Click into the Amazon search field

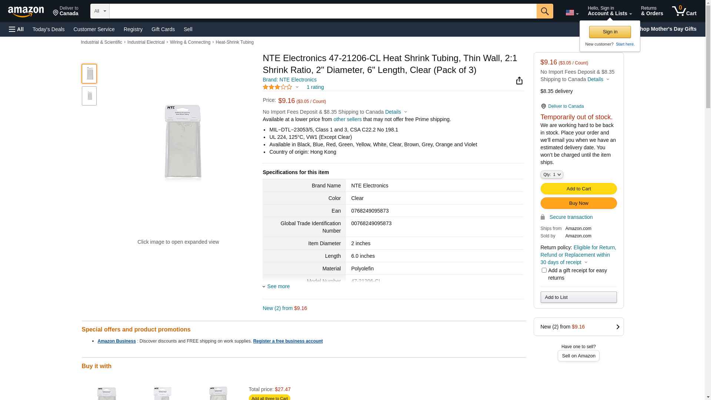coord(323,11)
